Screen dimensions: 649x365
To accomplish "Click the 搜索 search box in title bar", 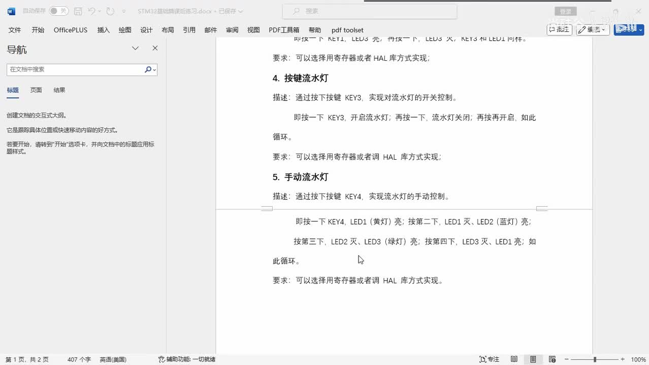I will (x=370, y=11).
